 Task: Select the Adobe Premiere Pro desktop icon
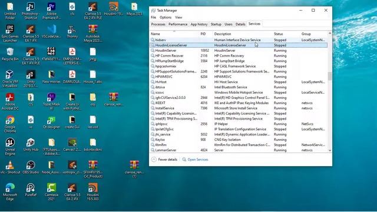[51, 11]
